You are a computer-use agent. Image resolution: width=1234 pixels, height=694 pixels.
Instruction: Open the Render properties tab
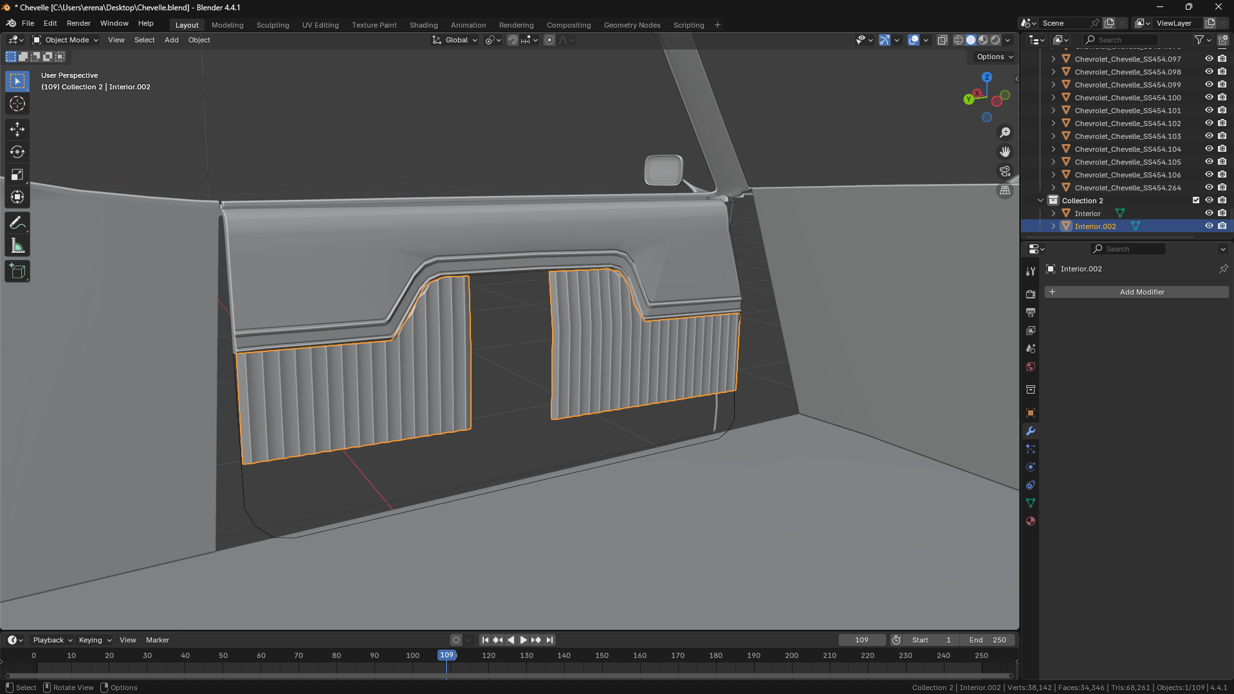pyautogui.click(x=1031, y=294)
